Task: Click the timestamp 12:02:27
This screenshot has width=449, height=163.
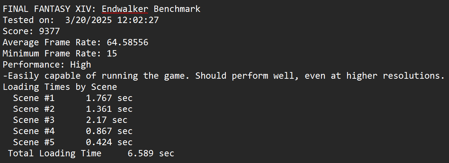Action: [138, 20]
